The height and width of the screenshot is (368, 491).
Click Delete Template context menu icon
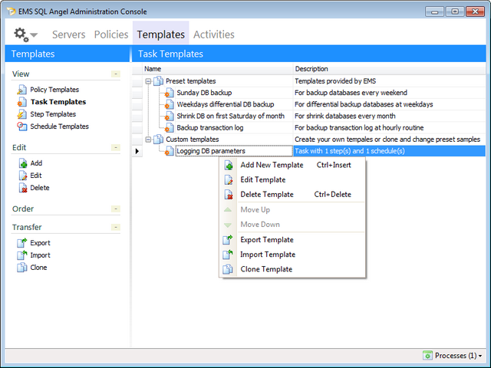tap(229, 195)
